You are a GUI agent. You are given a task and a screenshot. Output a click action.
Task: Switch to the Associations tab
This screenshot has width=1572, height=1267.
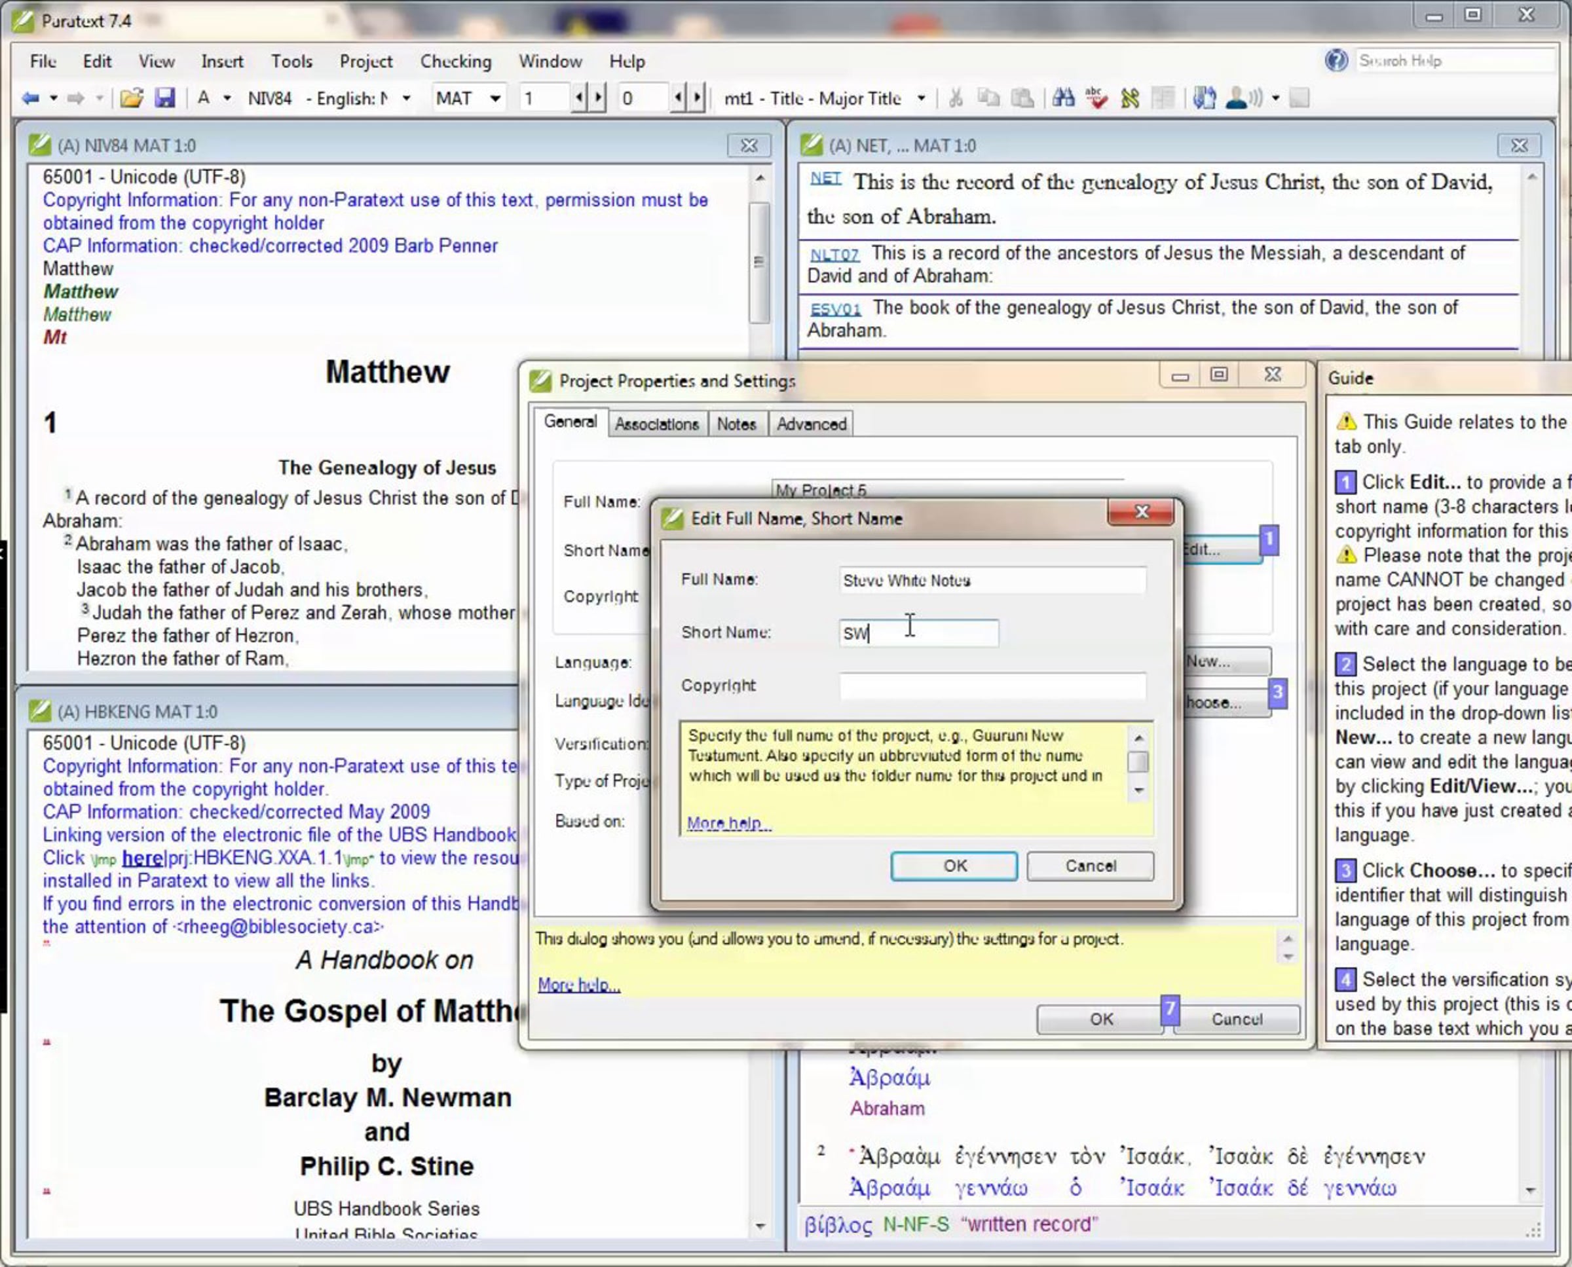(656, 424)
